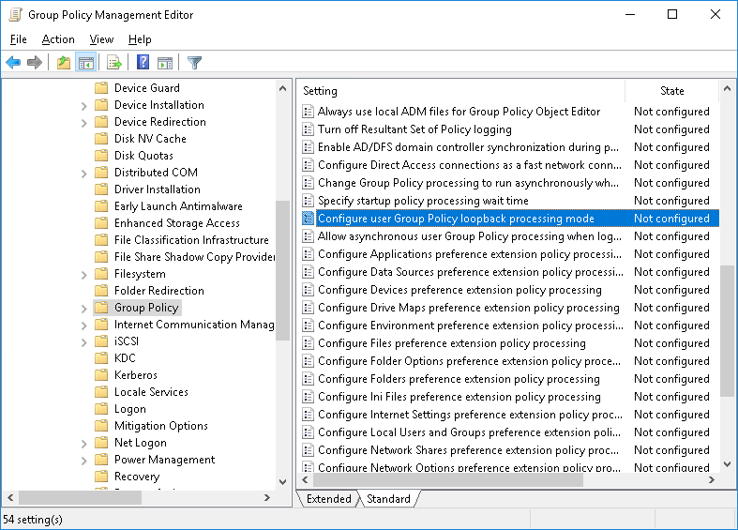The image size is (738, 530).
Task: Expand the Group Policy folder node
Action: click(x=84, y=308)
